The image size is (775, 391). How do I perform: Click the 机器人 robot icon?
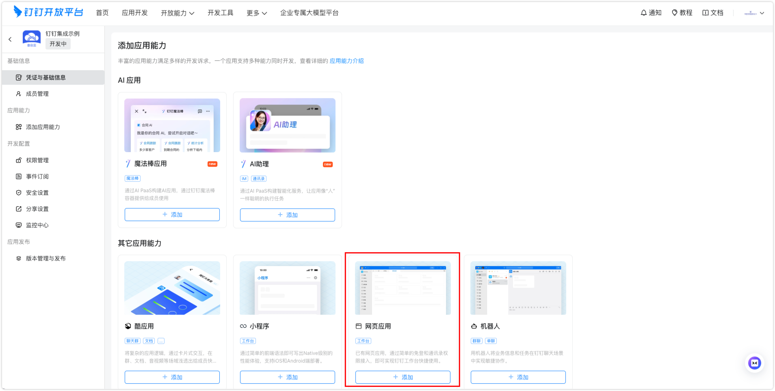(474, 326)
